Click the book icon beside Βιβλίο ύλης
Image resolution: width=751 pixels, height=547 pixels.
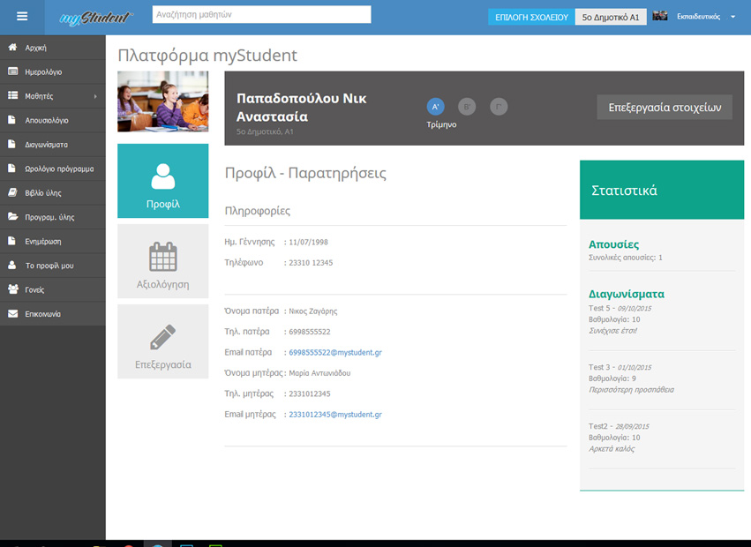tap(12, 192)
